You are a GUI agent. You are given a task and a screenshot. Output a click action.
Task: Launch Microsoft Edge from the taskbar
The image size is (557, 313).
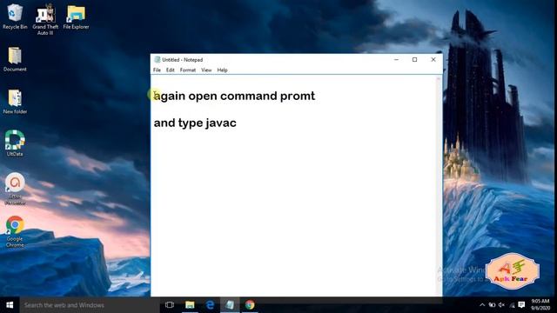tap(210, 305)
